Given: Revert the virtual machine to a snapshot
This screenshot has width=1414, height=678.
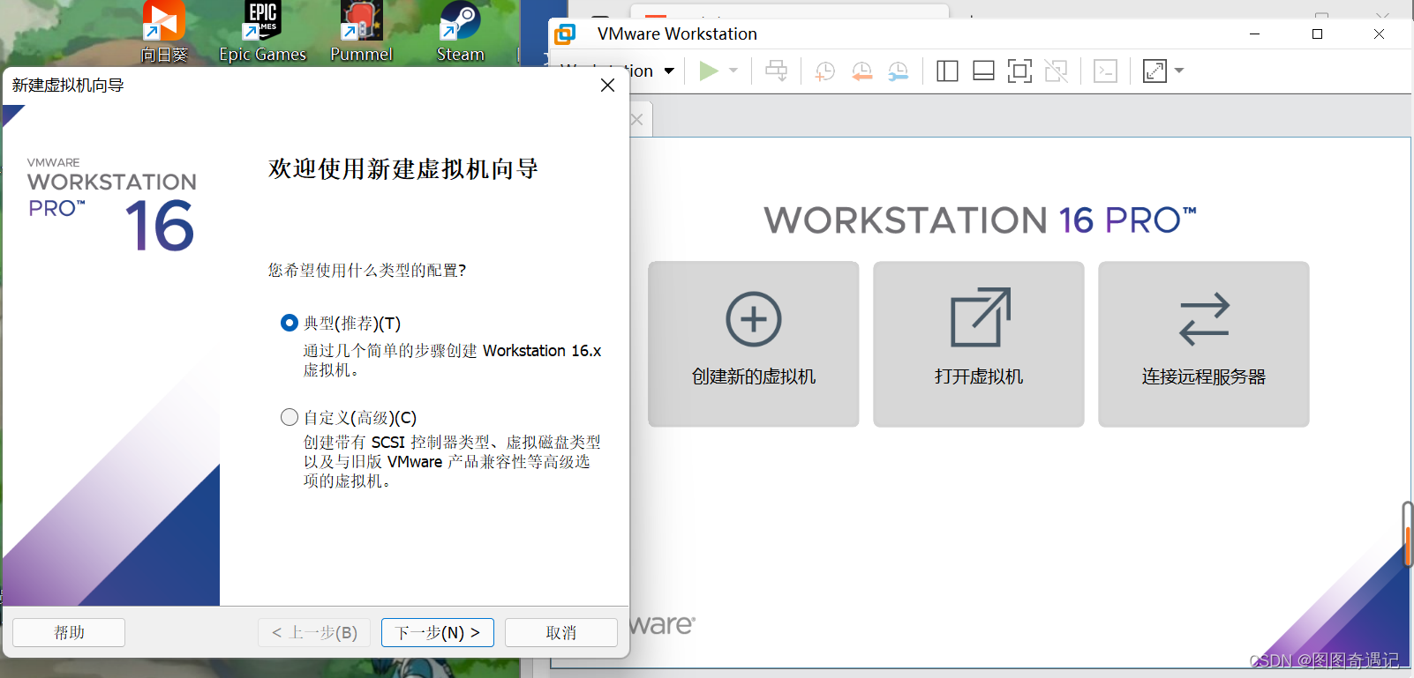Looking at the screenshot, I should tap(862, 71).
